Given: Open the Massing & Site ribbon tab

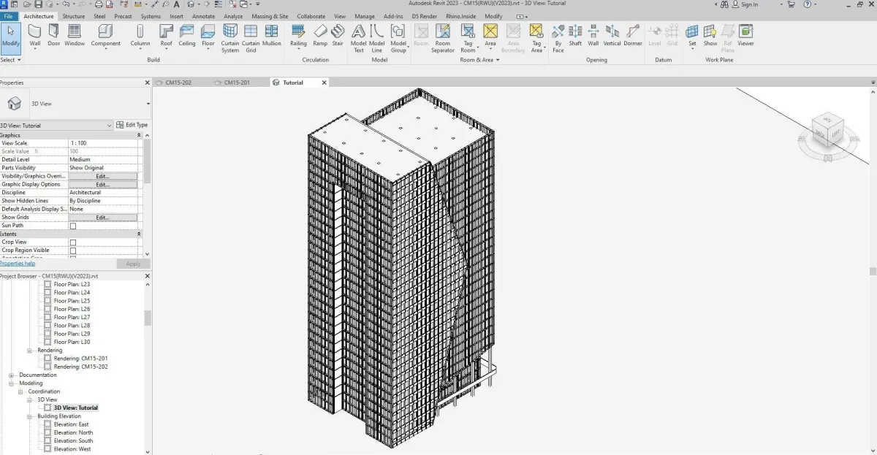Looking at the screenshot, I should (x=269, y=16).
